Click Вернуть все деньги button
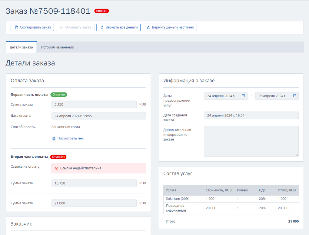This screenshot has width=309, height=235. pyautogui.click(x=118, y=27)
